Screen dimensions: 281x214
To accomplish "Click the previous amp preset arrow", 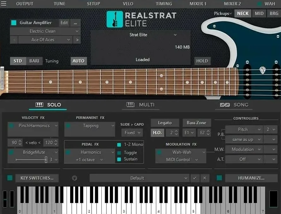I will [x=14, y=40].
